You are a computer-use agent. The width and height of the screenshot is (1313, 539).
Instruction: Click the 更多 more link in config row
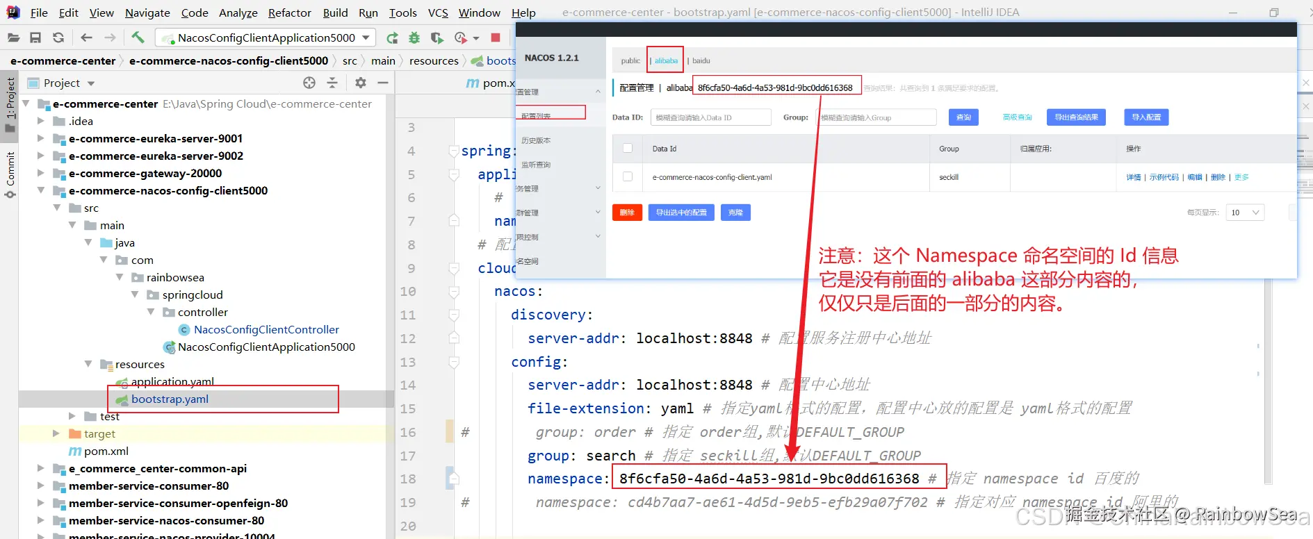[1241, 177]
